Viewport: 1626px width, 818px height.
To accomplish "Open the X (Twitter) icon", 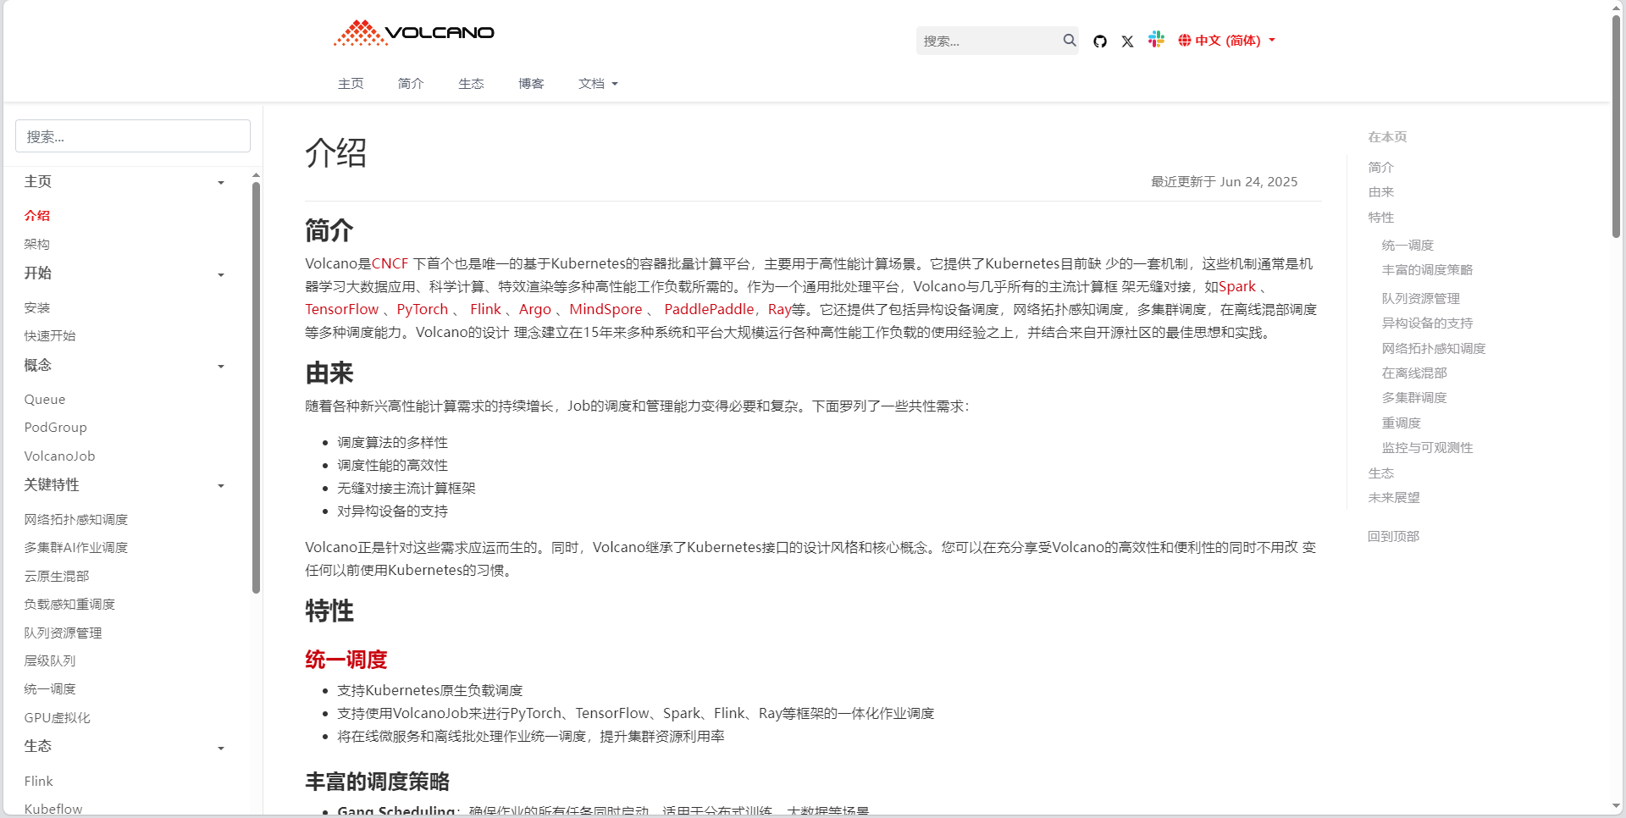I will point(1127,41).
